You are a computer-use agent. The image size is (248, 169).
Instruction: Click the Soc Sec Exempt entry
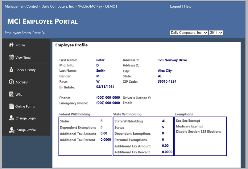pos(188,121)
